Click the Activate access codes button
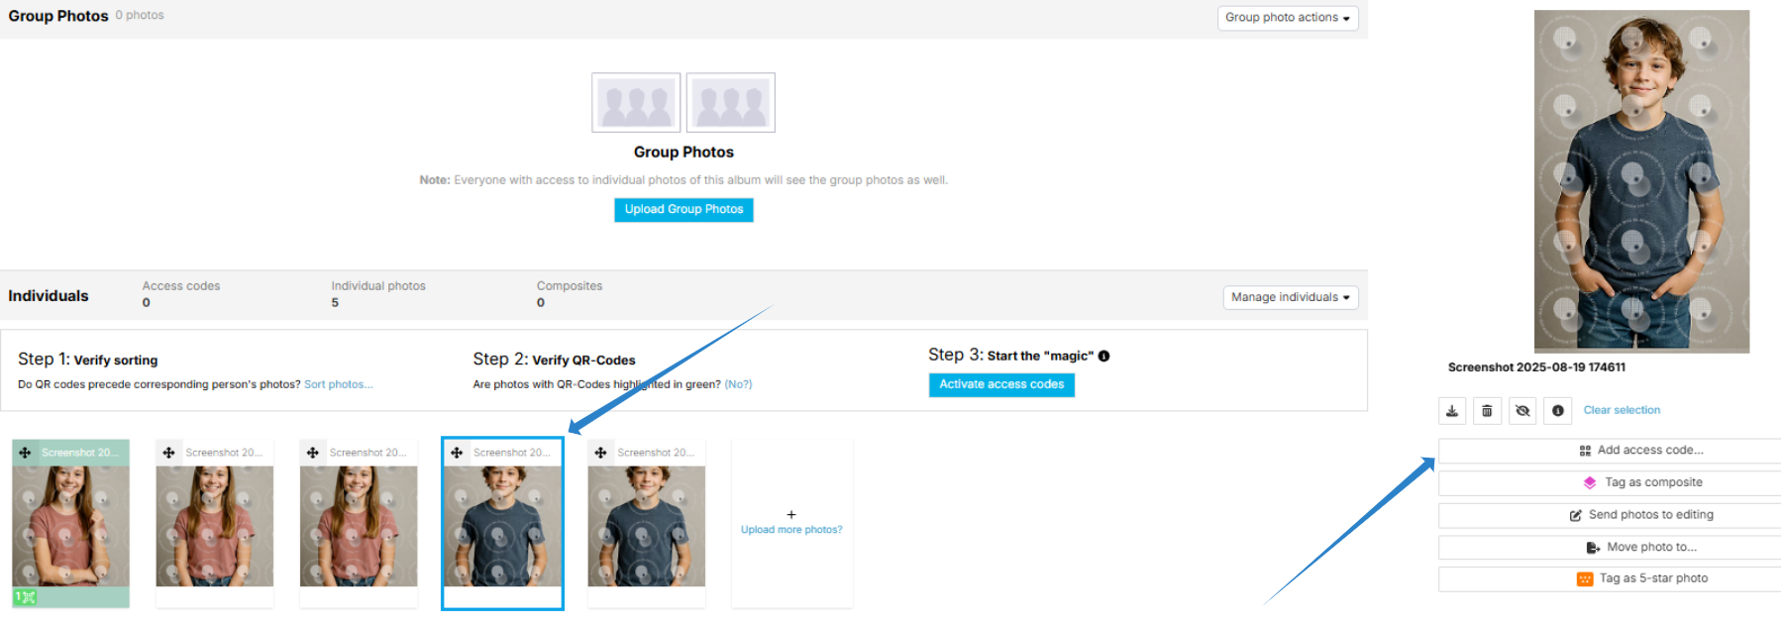Screen dimensions: 1781x620 point(1000,384)
